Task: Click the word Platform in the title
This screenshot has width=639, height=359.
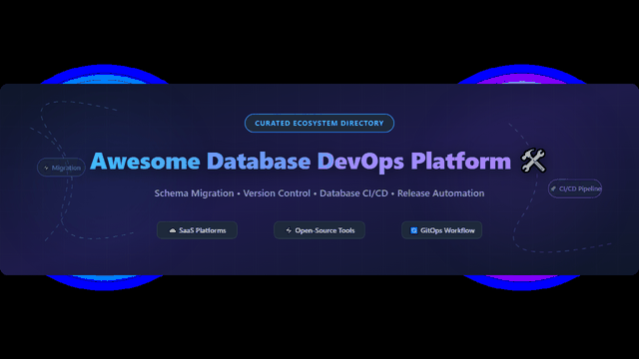Action: [x=461, y=162]
